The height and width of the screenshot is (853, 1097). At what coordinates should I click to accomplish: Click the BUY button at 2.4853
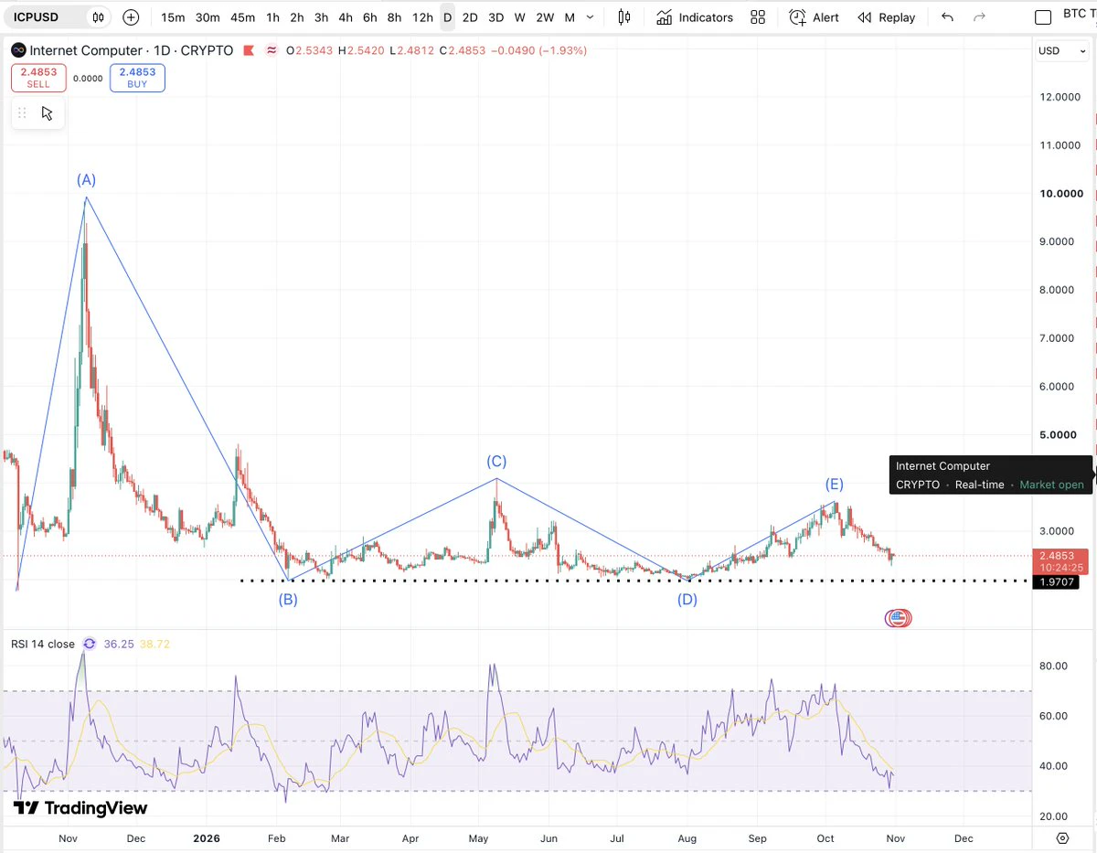(137, 78)
